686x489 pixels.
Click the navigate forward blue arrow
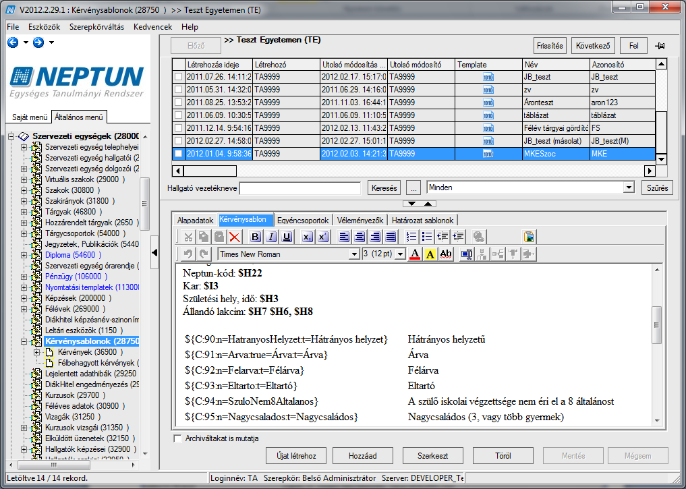[x=38, y=42]
